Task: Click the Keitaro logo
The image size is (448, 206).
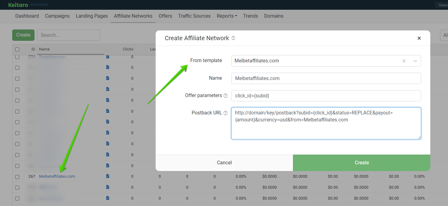Action: coord(19,5)
